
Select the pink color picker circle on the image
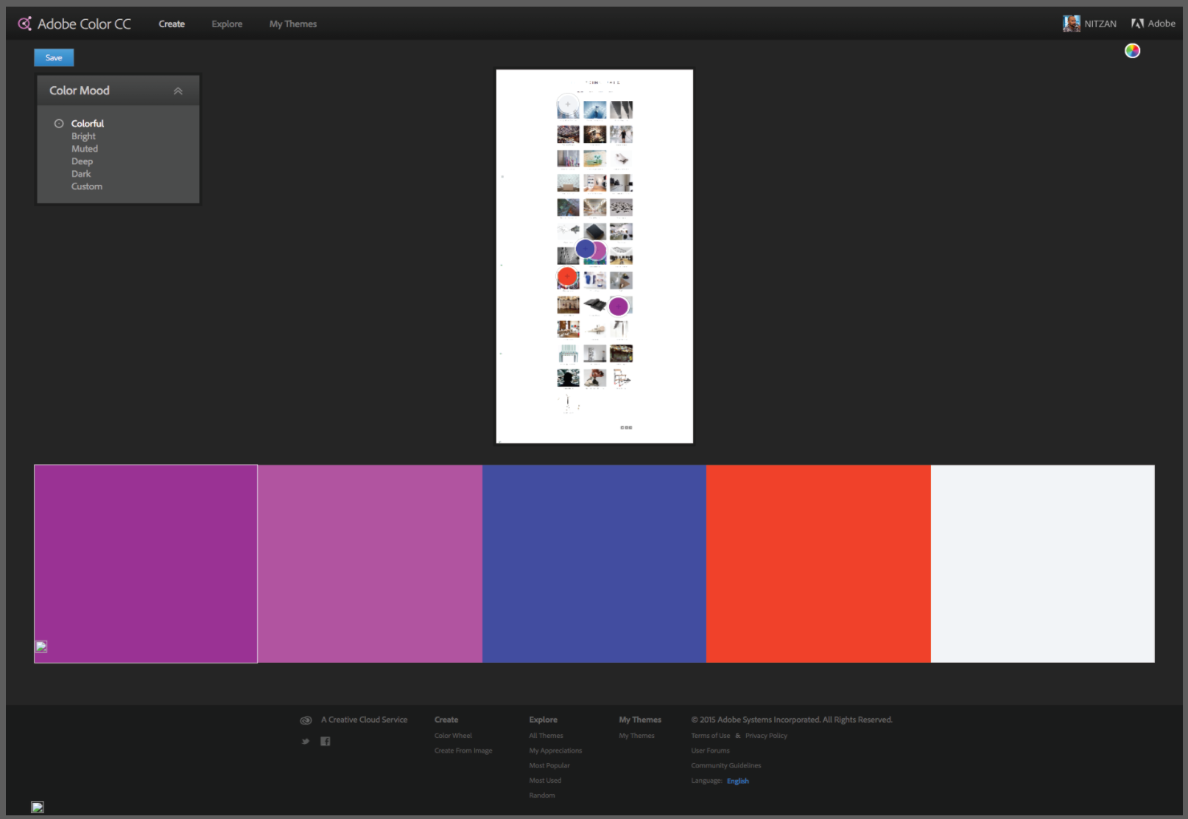599,252
